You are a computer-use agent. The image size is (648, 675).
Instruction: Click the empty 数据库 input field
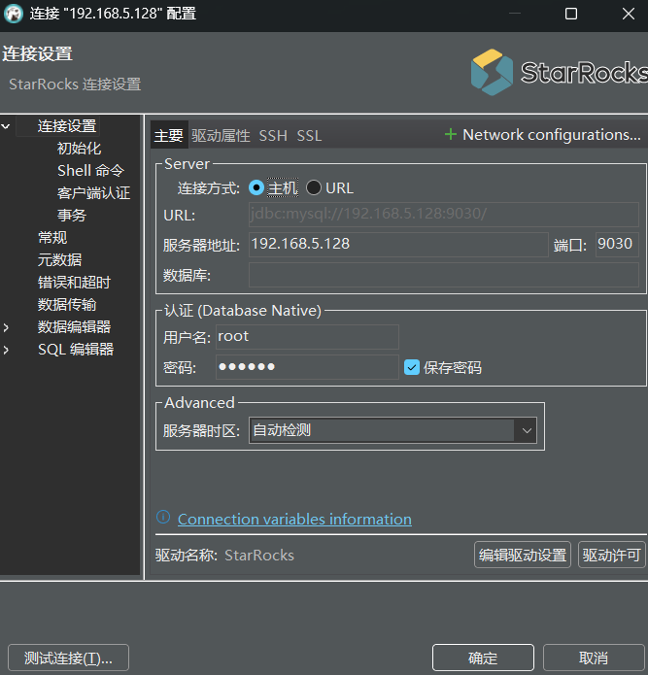(x=443, y=275)
